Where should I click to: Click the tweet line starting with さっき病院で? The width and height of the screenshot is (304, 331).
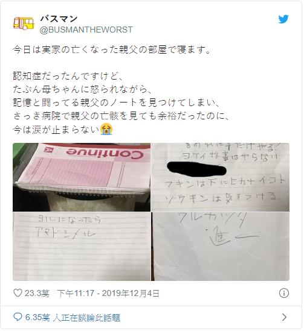click(x=121, y=116)
